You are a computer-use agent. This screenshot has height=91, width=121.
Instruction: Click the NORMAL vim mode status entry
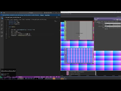point(20,77)
